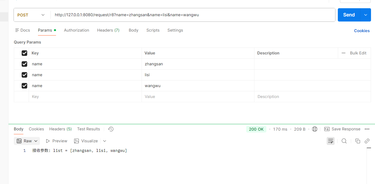Click the request URL field

[193, 15]
